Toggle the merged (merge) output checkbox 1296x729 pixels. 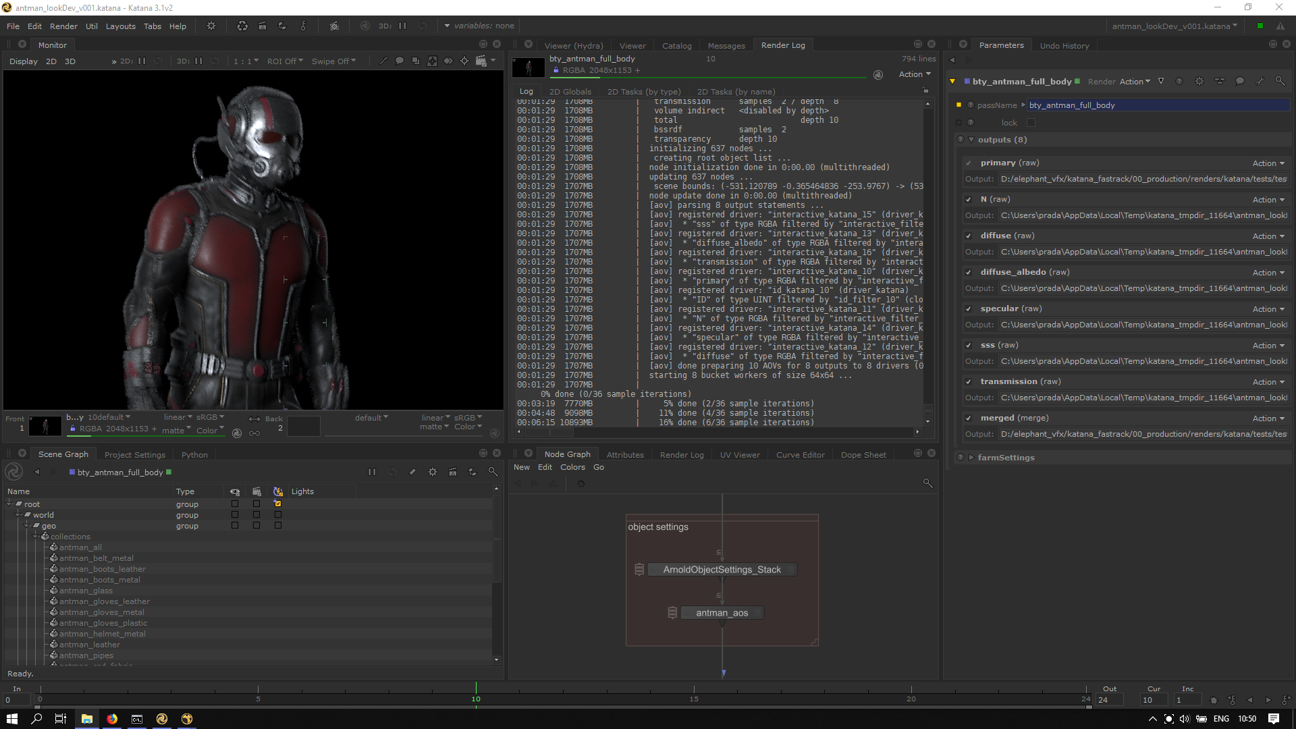tap(969, 418)
